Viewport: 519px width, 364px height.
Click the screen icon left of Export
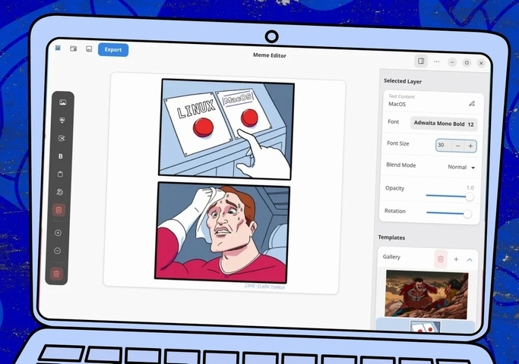coord(89,49)
